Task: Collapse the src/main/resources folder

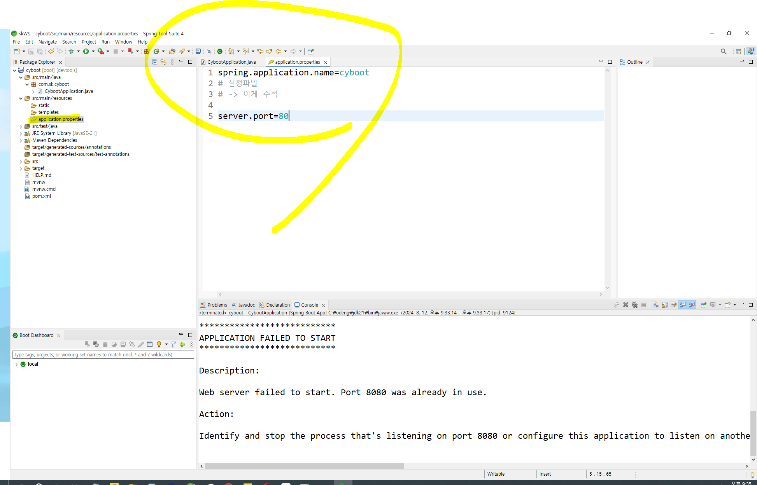Action: click(21, 99)
